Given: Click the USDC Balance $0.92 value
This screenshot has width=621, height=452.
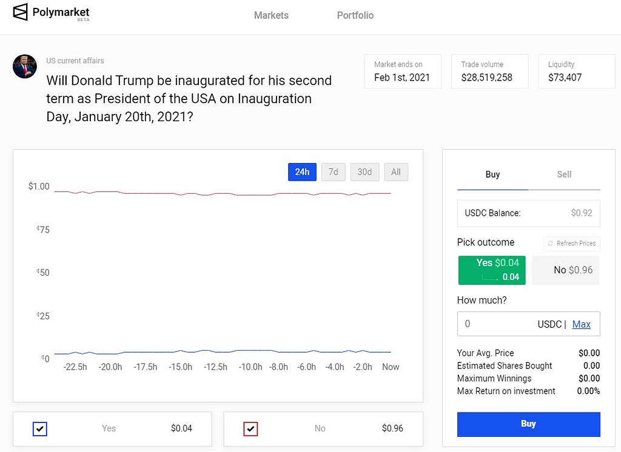Looking at the screenshot, I should (x=582, y=213).
